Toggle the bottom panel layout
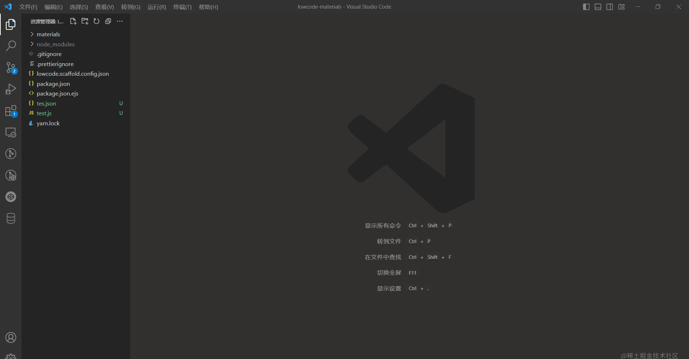689x359 pixels. [x=598, y=7]
